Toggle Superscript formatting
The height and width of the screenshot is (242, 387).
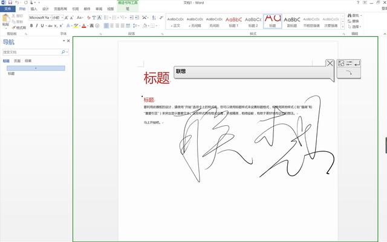(61, 25)
